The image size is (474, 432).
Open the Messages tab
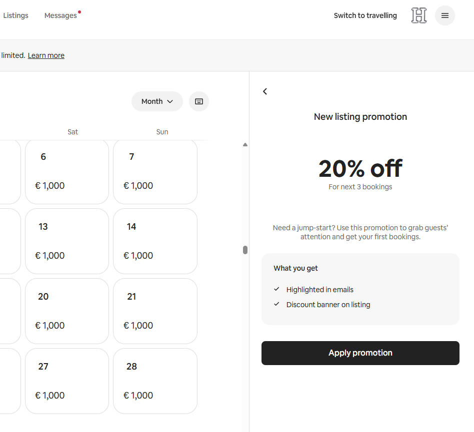click(60, 15)
